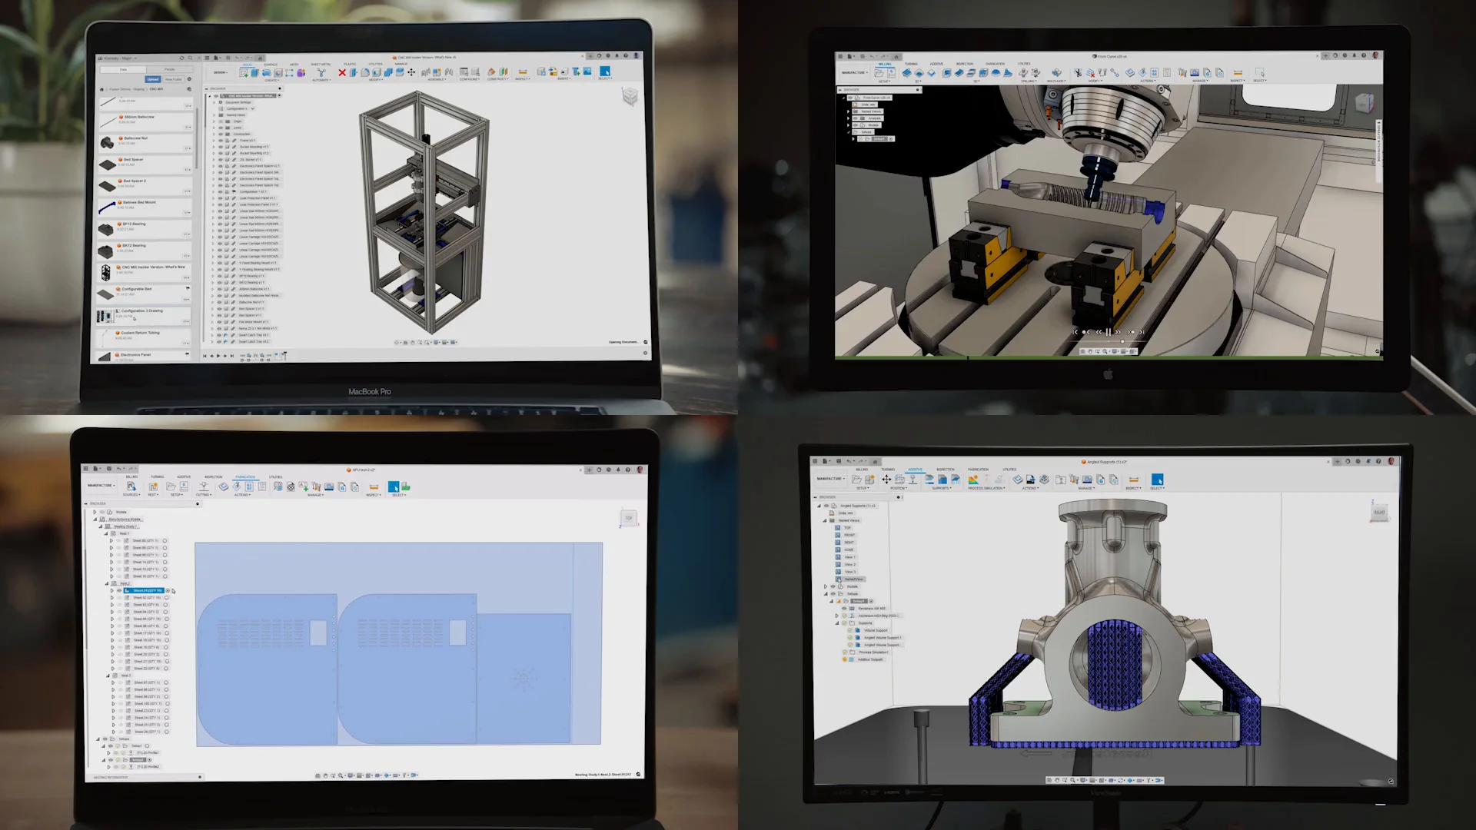1476x830 pixels.
Task: Toggle Construction visibility eye on top-left laptop
Action: click(x=221, y=134)
